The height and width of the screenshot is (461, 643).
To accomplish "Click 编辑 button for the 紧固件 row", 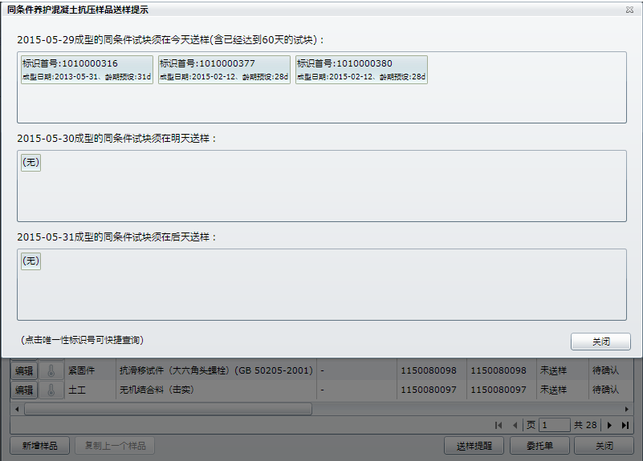I will tap(23, 370).
